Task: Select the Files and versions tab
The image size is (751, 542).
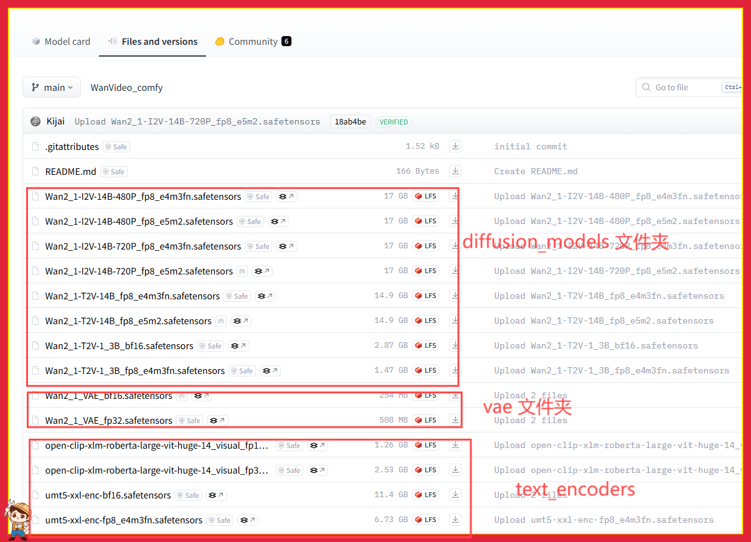Action: (153, 42)
